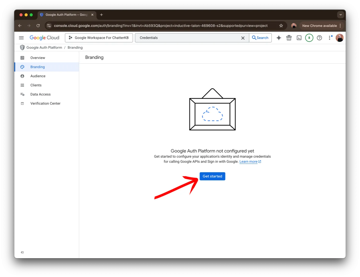This screenshot has height=277, width=360.
Task: Collapse the sidebar navigation panel
Action: 22,252
